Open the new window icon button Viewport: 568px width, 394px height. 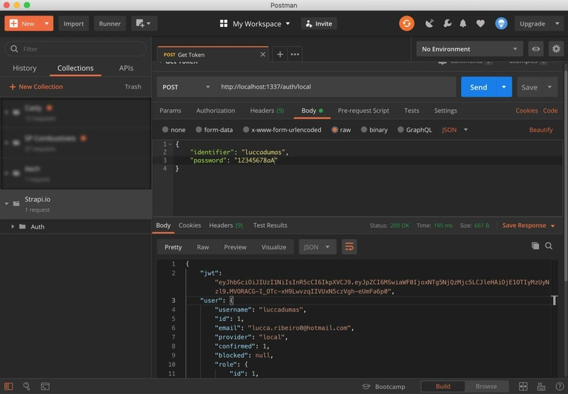143,23
